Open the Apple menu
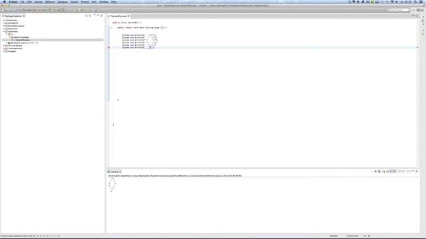426x239 pixels. (4, 1)
